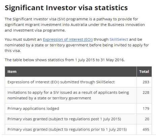The width and height of the screenshot is (156, 138).
Task: Open the Expression of Interest (EOI) link
Action: tap(68, 39)
